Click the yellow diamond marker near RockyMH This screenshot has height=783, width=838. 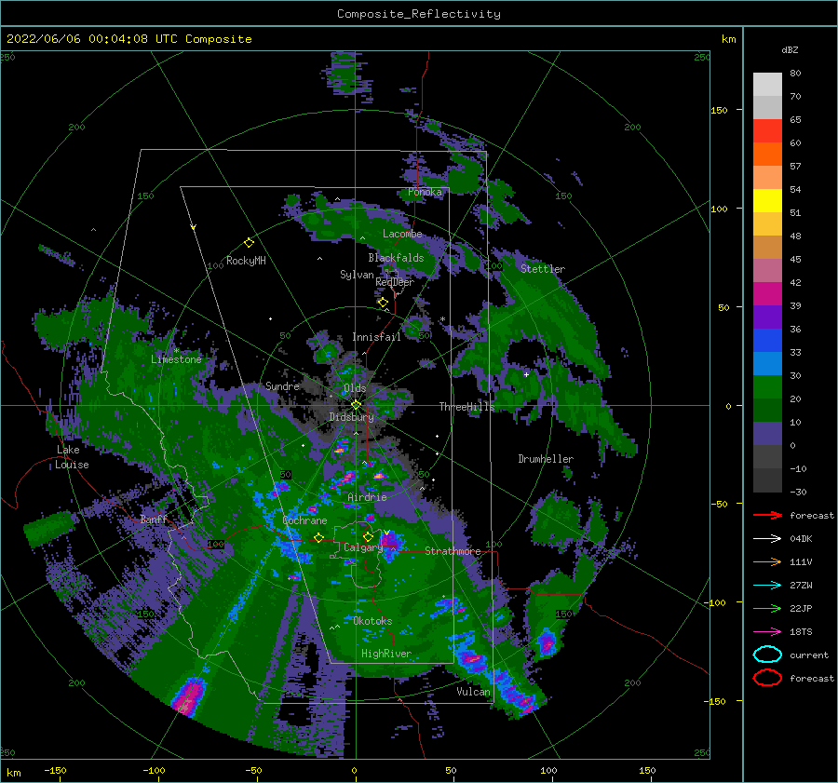pyautogui.click(x=249, y=243)
